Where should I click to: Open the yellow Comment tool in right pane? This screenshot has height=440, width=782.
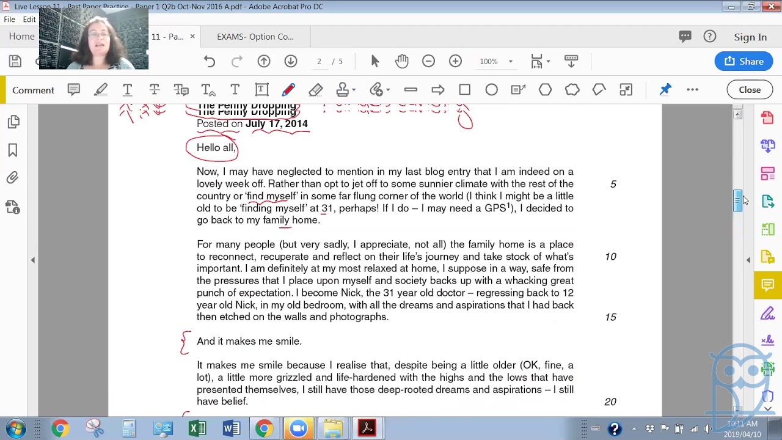[x=768, y=285]
